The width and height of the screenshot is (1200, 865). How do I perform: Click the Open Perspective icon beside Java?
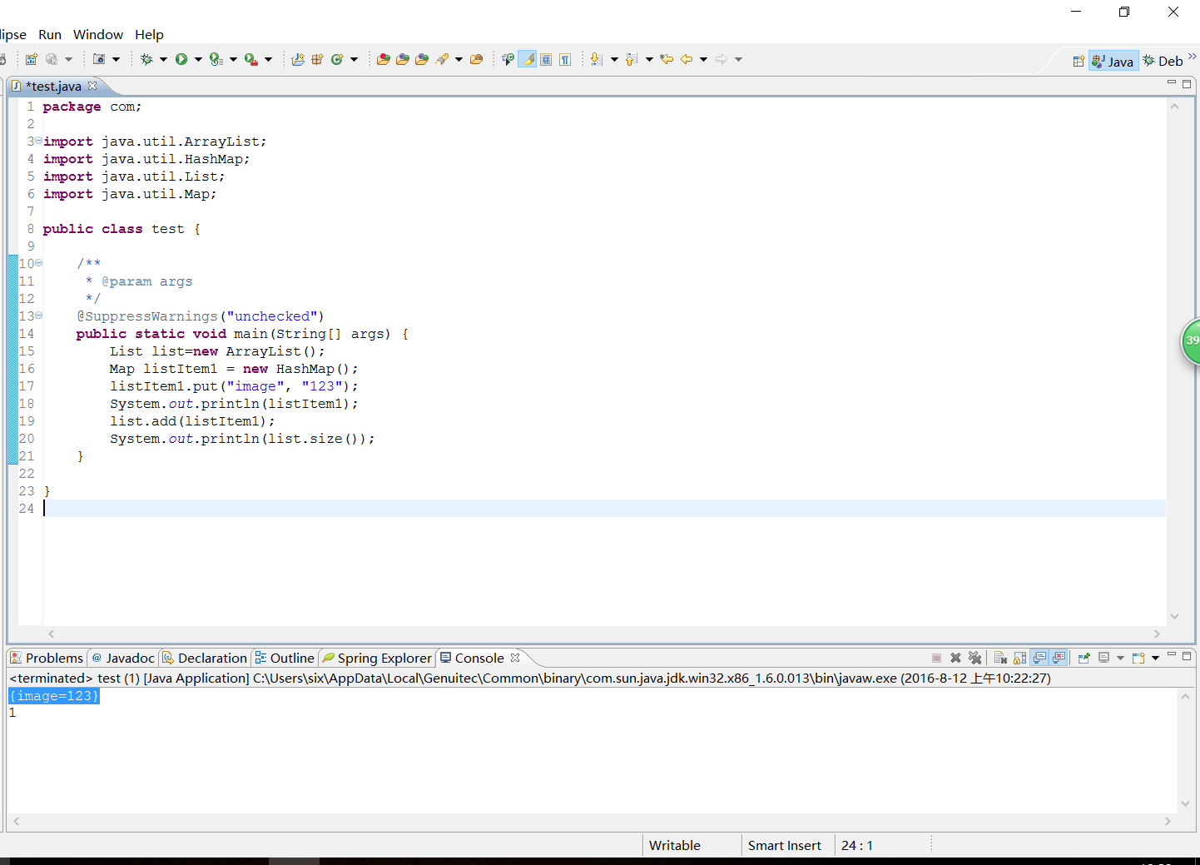click(1079, 61)
